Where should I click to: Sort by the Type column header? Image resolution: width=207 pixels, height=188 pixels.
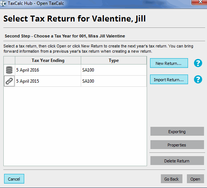[x=114, y=60]
